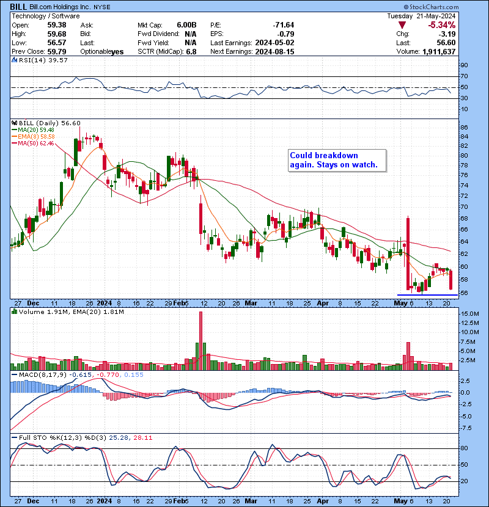Click the 2024 label on the price date axis
Viewport: 489px width, 507px height.
tap(104, 304)
